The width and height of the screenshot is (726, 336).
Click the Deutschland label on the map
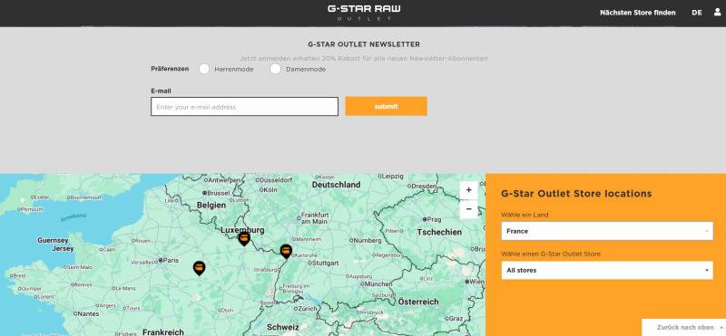[336, 185]
